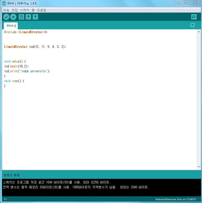Open a sketch using the up-arrow icon
This screenshot has height=203, width=202.
[28, 17]
